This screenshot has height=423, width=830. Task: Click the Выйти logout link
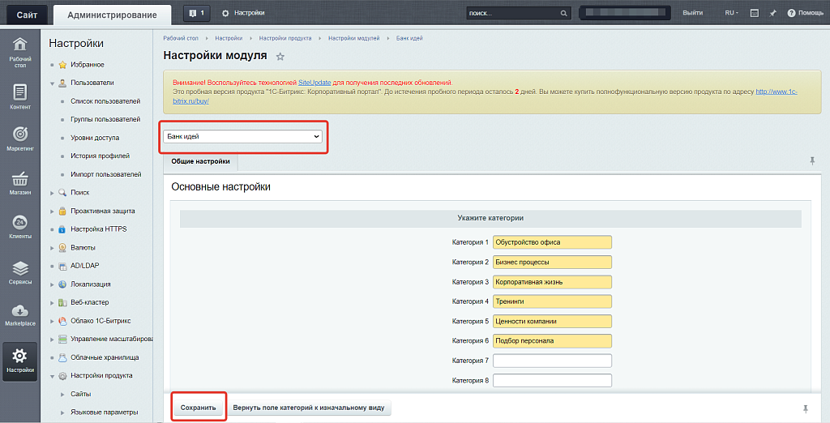693,13
